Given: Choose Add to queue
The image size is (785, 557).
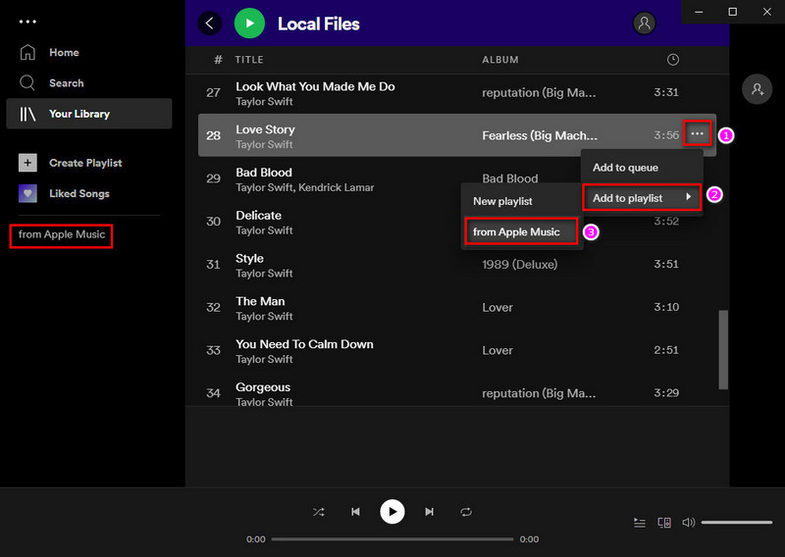Looking at the screenshot, I should coord(643,168).
